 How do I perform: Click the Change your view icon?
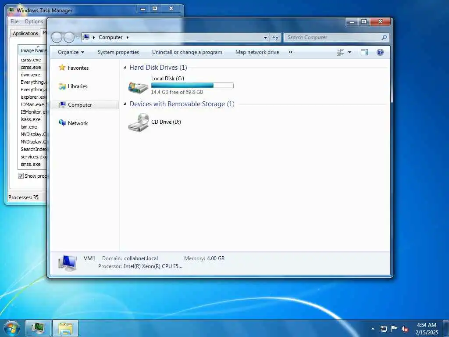click(x=340, y=52)
